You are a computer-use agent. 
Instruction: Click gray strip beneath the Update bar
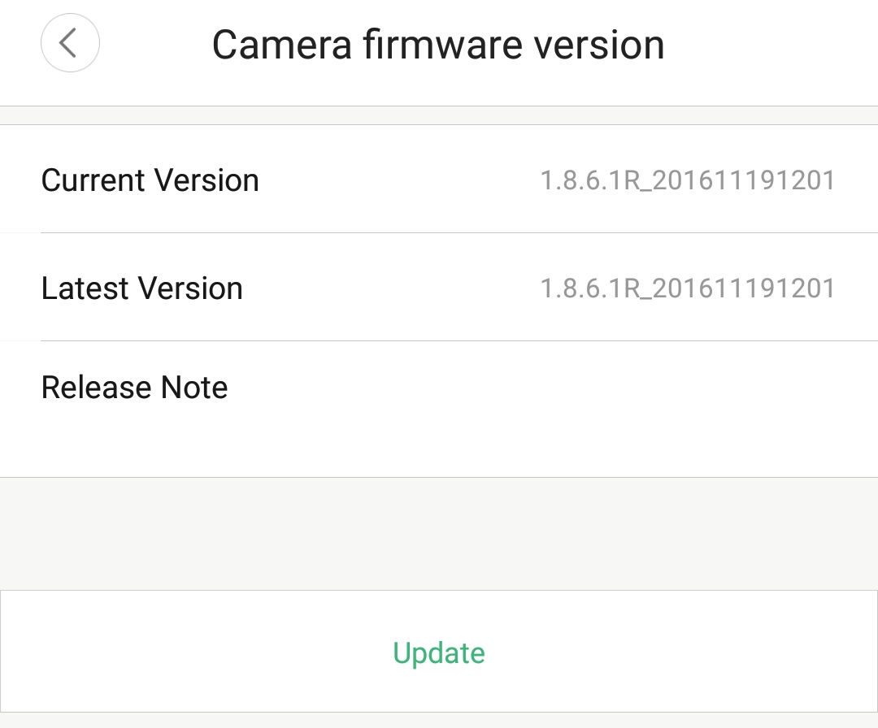coord(439,721)
